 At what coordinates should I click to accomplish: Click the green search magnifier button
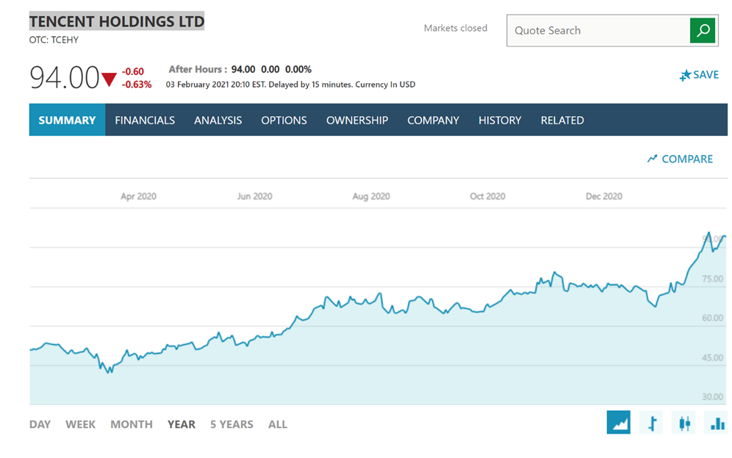pyautogui.click(x=703, y=30)
